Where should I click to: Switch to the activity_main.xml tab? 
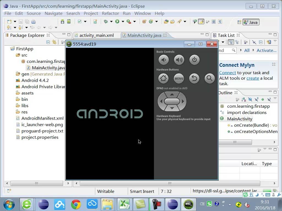click(x=96, y=35)
